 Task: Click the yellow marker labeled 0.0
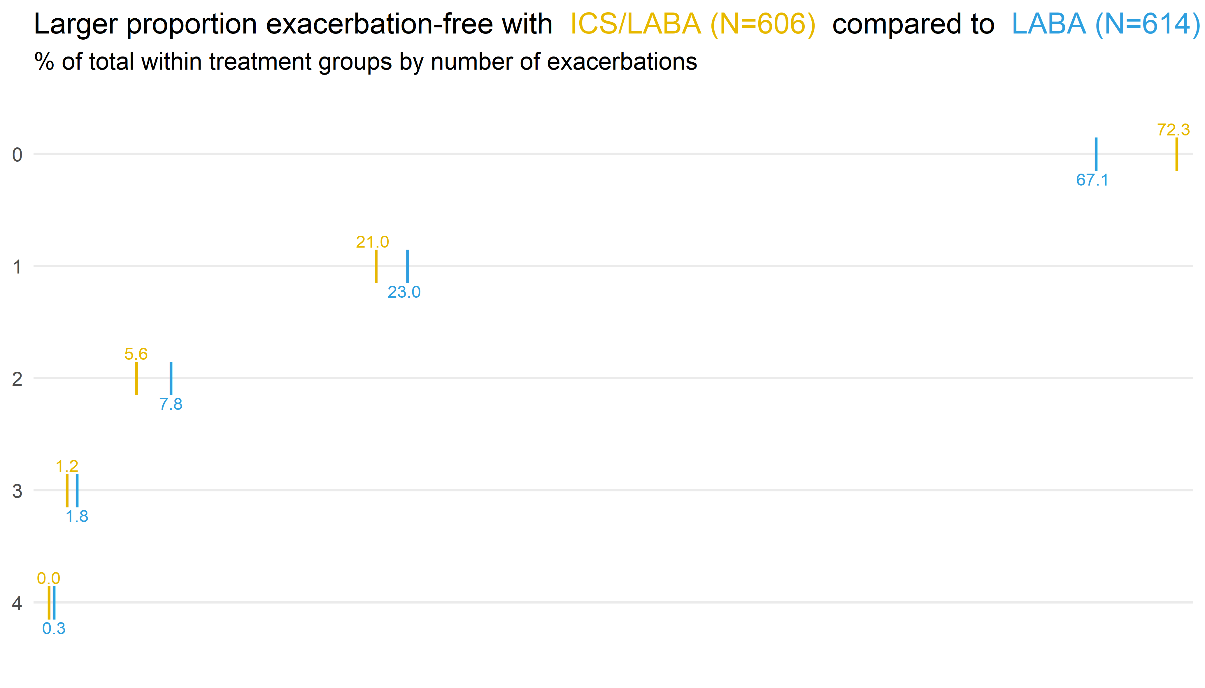pyautogui.click(x=49, y=602)
